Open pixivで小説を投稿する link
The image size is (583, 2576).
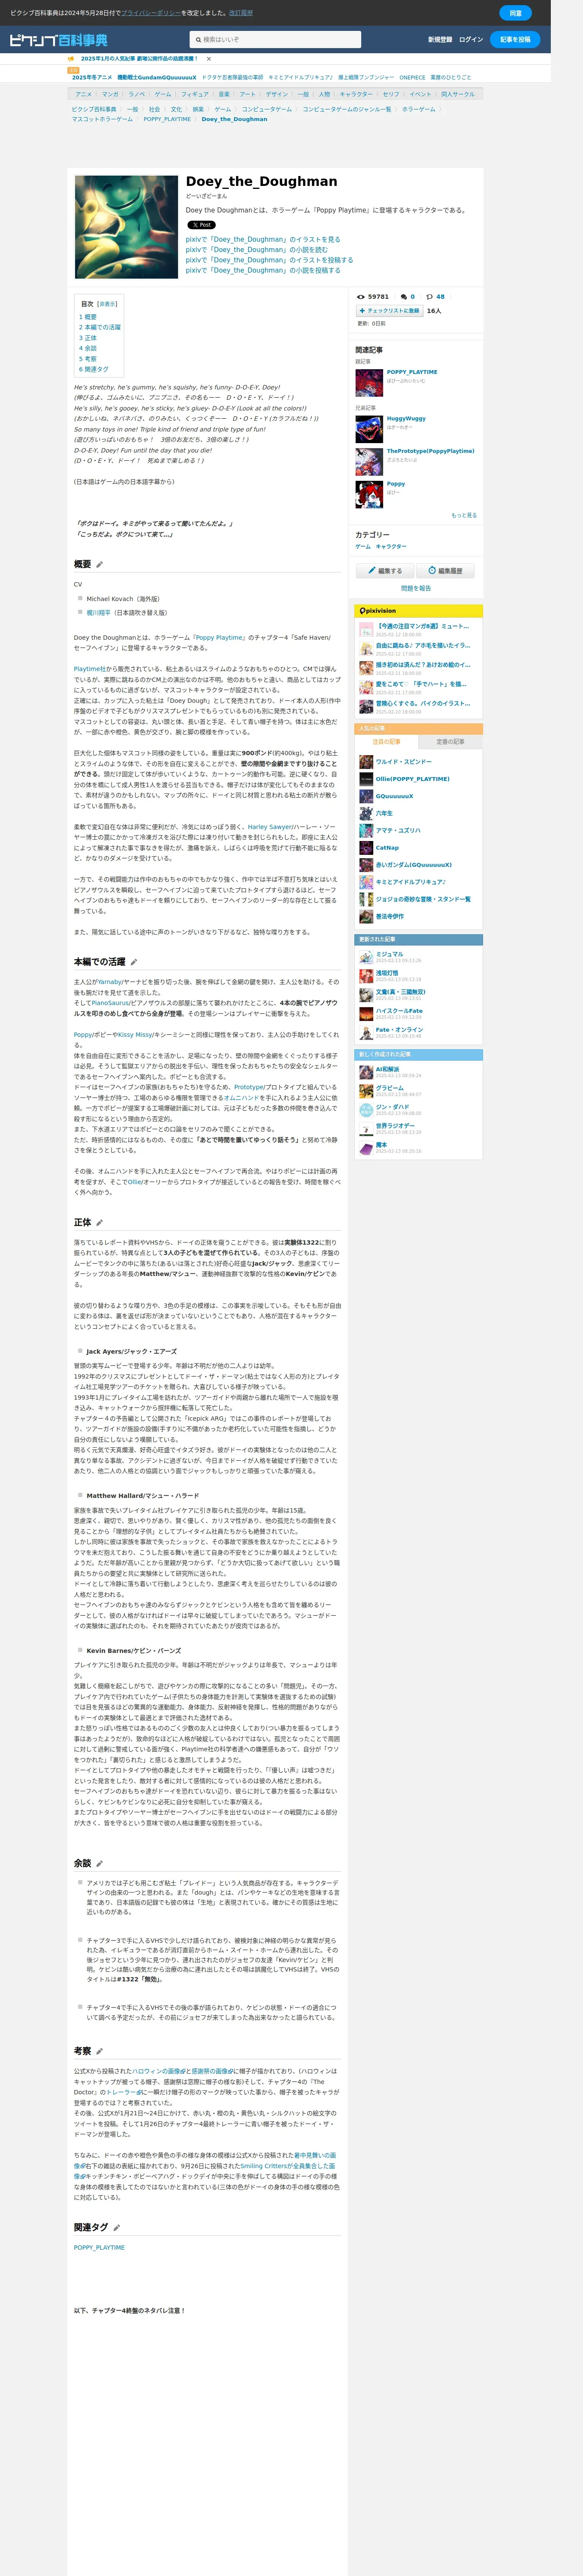[263, 270]
